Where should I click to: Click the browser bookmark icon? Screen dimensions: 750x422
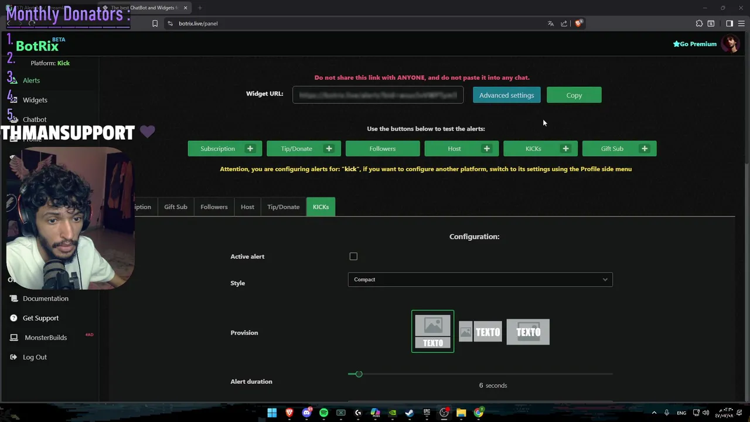pos(155,23)
